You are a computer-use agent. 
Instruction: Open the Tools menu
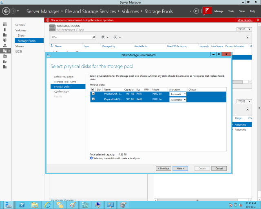(231, 11)
